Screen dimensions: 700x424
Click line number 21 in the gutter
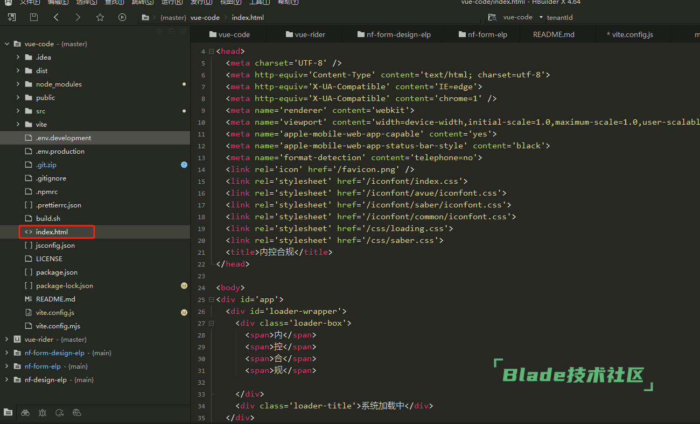coord(201,253)
